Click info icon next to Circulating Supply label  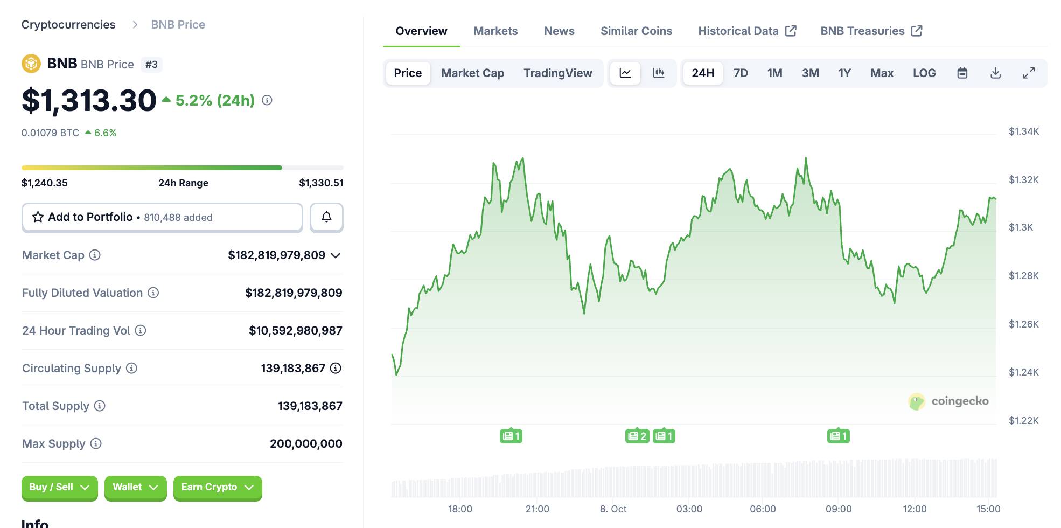(x=131, y=368)
